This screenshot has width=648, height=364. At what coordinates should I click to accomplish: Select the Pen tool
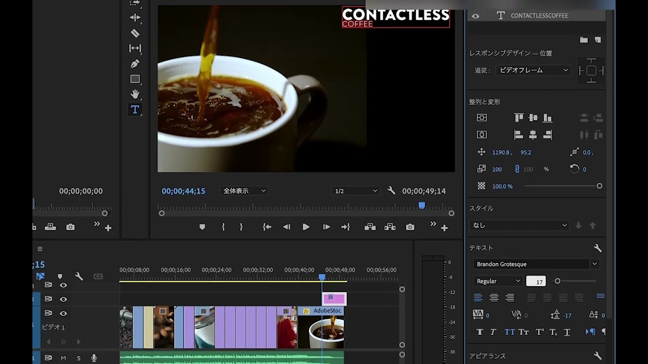135,64
